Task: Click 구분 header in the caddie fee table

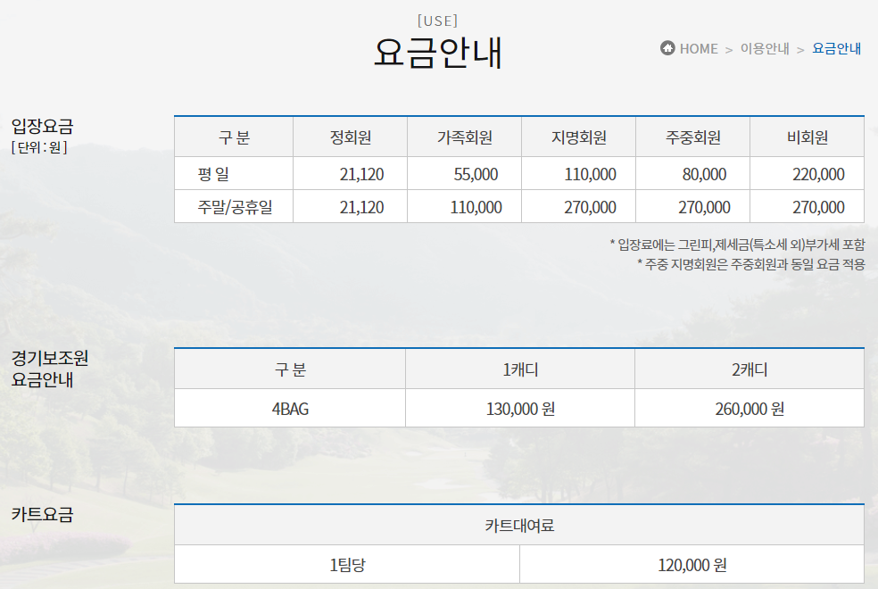Action: (290, 369)
